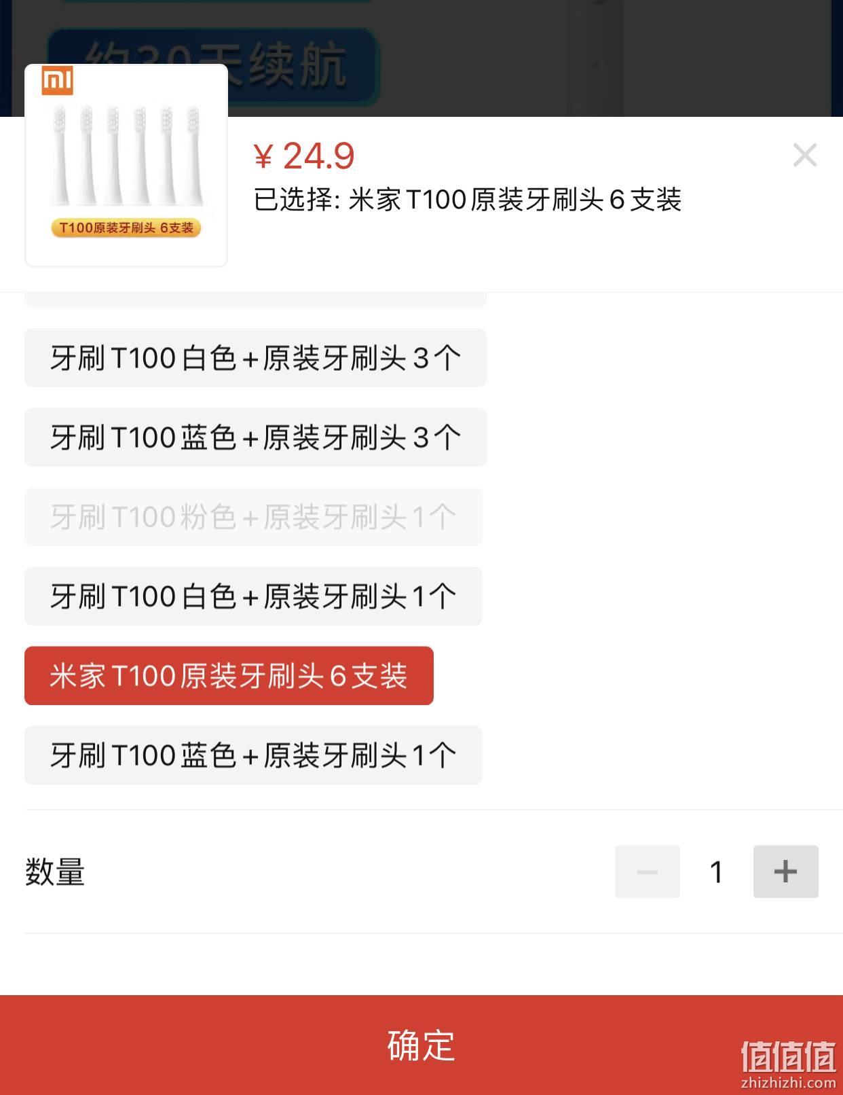Decrease quantity with the minus button
843x1095 pixels.
pyautogui.click(x=647, y=872)
